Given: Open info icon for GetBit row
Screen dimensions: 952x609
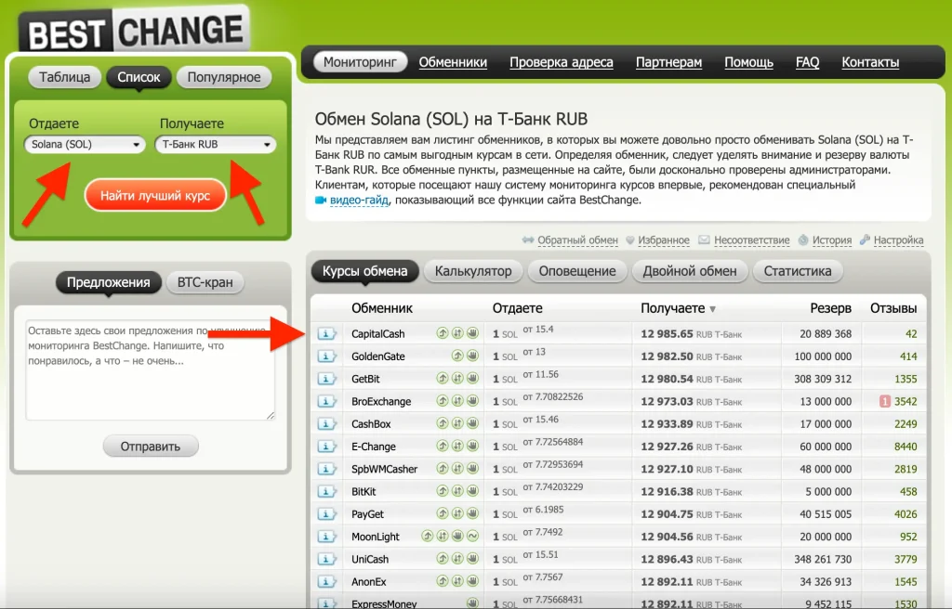Looking at the screenshot, I should (326, 379).
